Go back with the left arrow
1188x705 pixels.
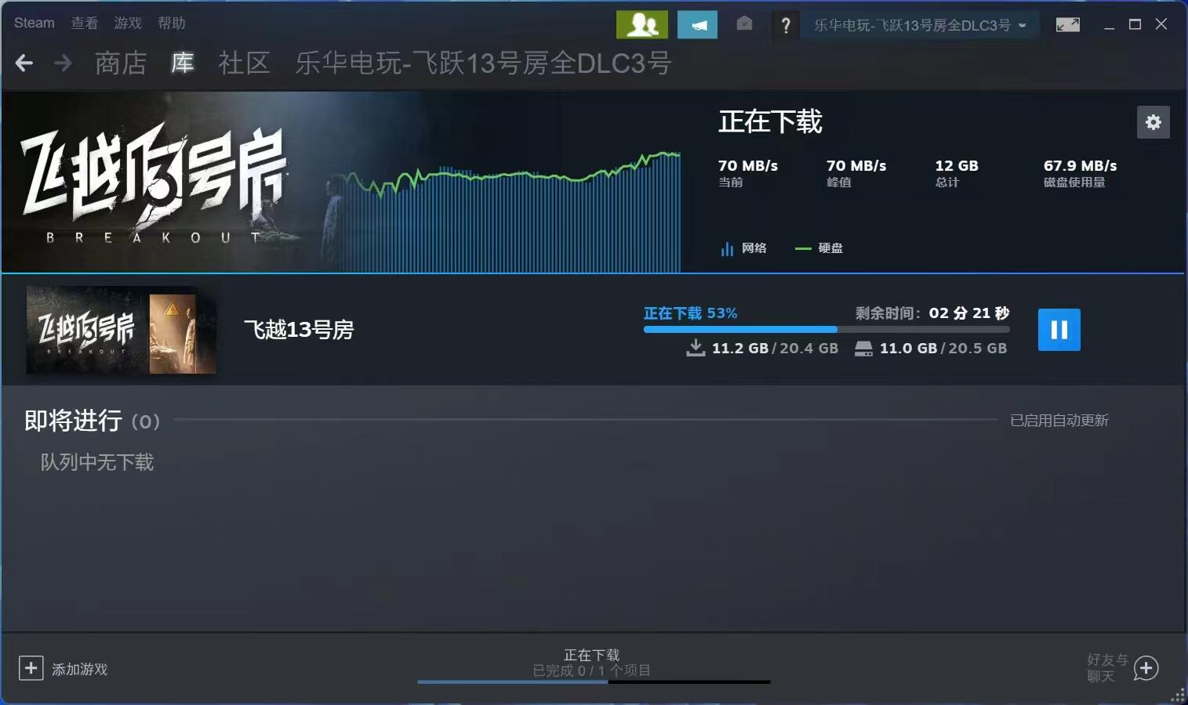[x=24, y=63]
